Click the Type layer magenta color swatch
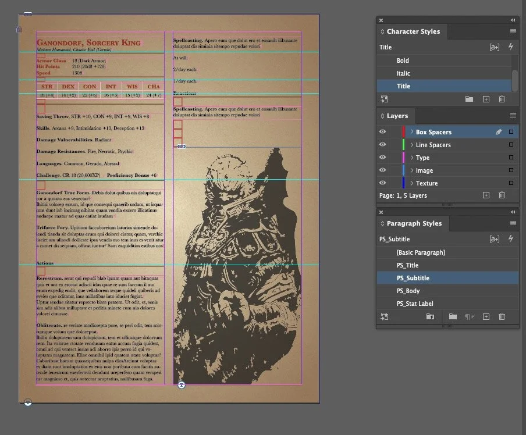This screenshot has width=526, height=435. click(x=404, y=157)
